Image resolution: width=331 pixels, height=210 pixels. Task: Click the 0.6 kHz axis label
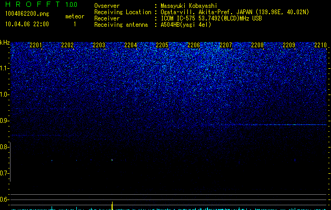click(4, 199)
